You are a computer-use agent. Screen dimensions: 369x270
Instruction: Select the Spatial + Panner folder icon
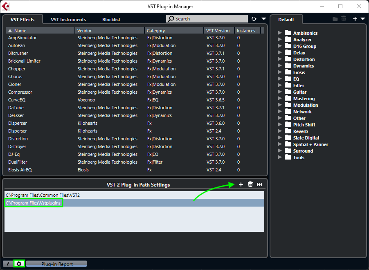(x=288, y=144)
